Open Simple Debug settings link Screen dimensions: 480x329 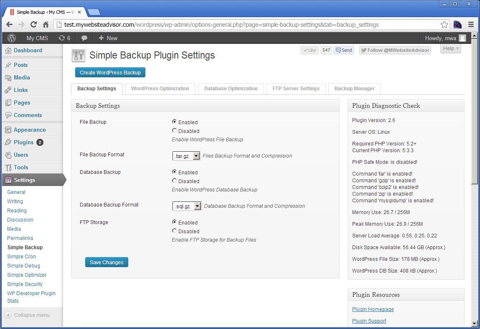coord(23,265)
